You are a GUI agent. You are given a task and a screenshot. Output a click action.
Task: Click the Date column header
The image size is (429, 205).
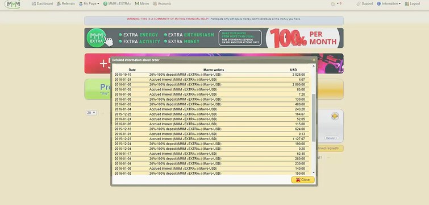(132, 70)
